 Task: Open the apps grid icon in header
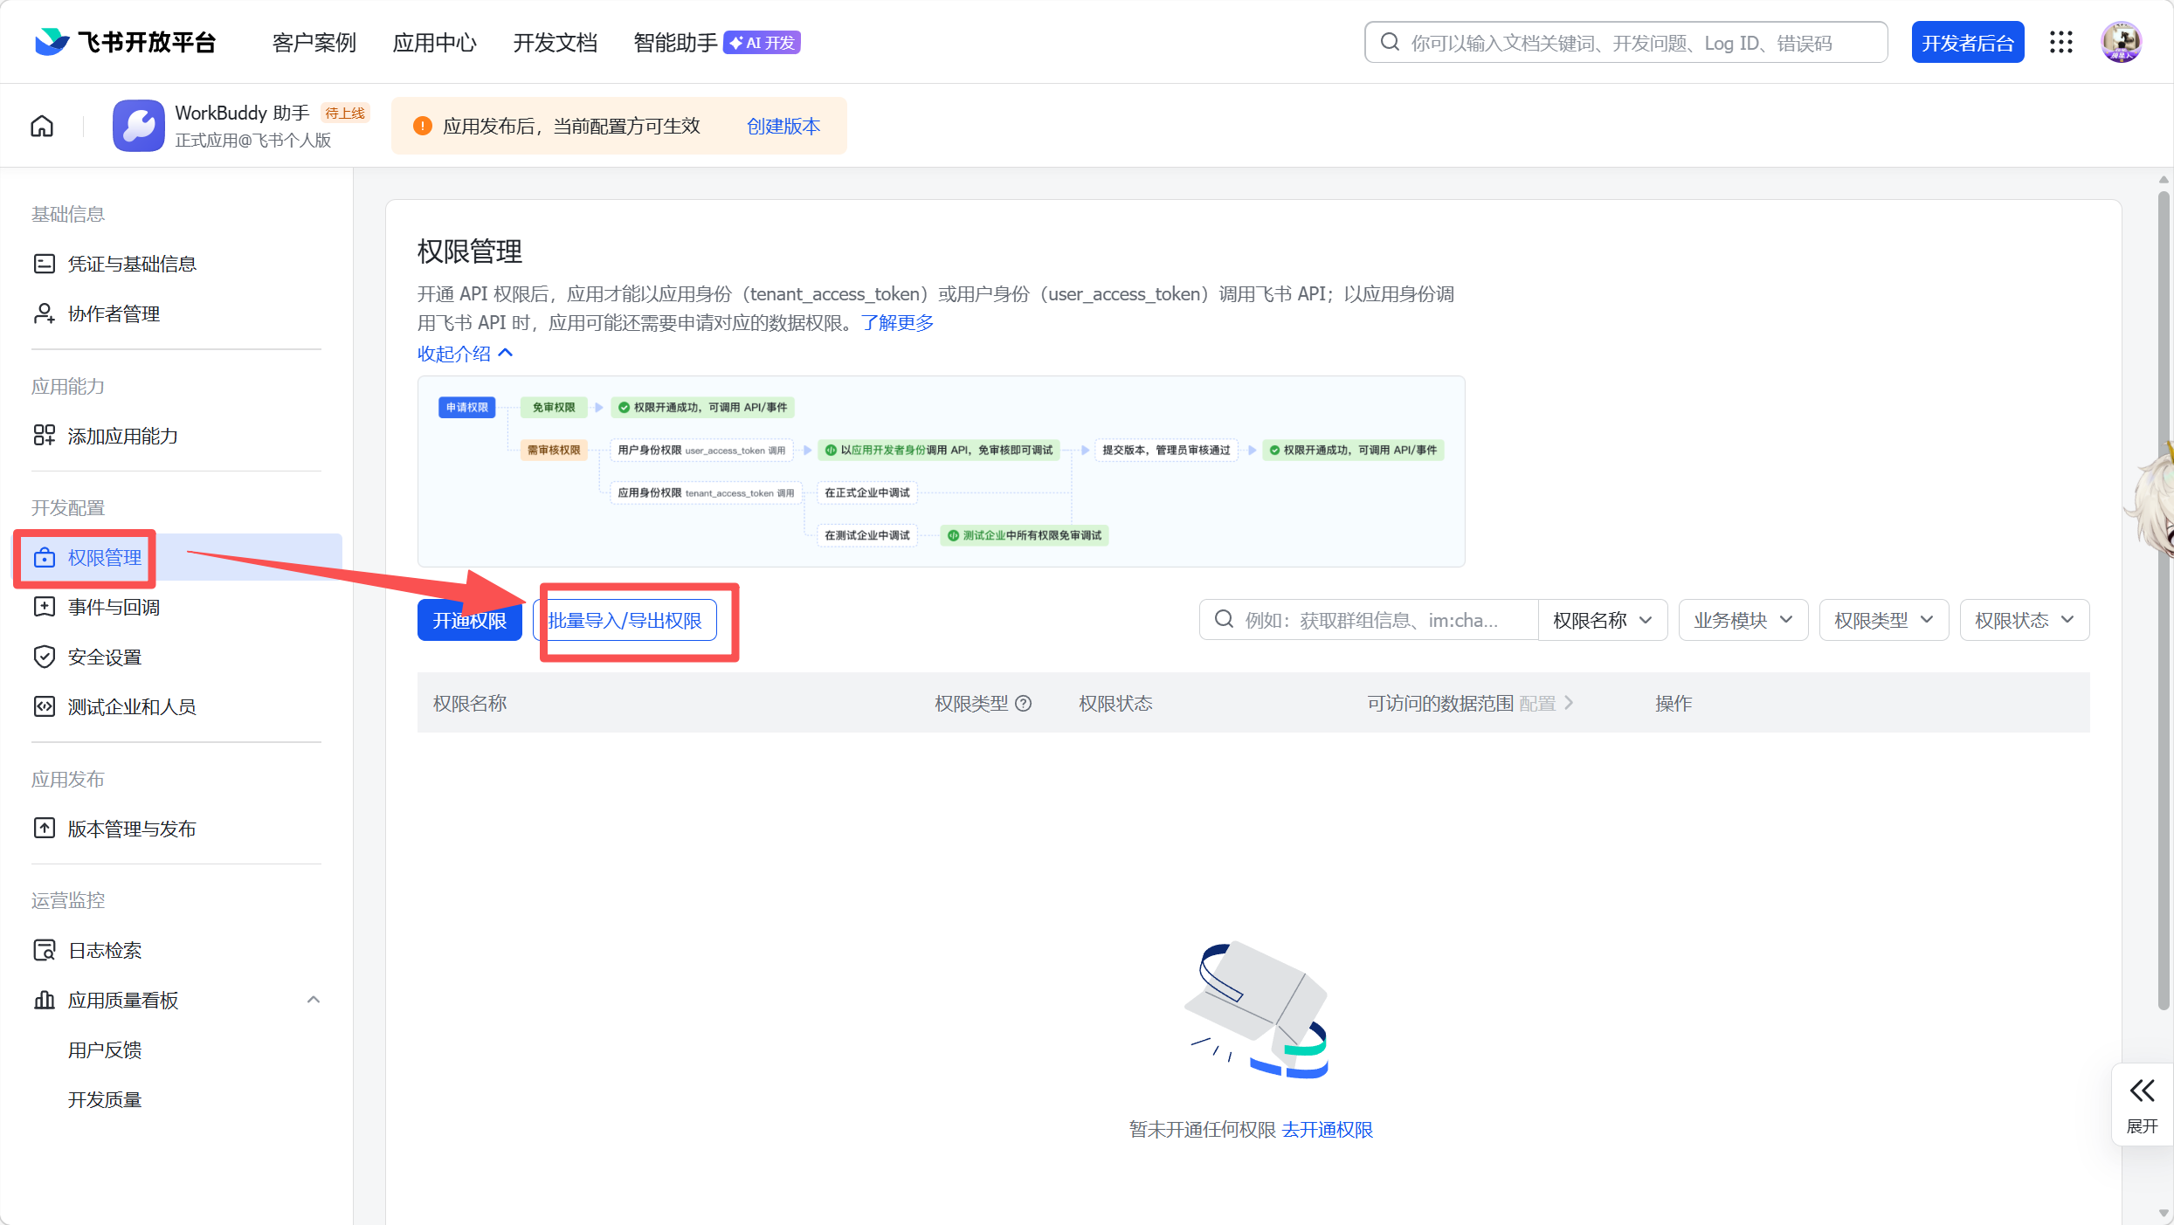2061,42
